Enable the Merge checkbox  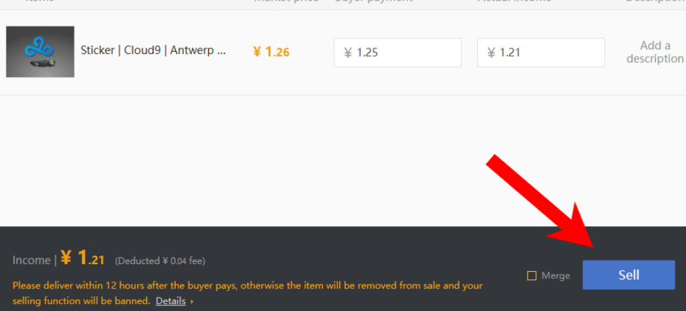(x=532, y=275)
